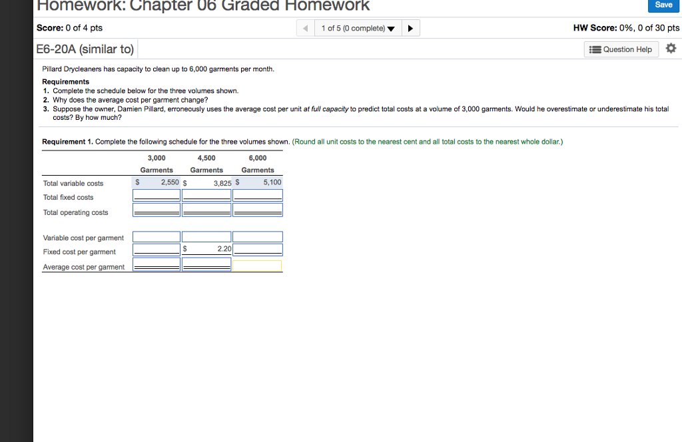Click Total operating costs field under 3,000 Garments

156,209
